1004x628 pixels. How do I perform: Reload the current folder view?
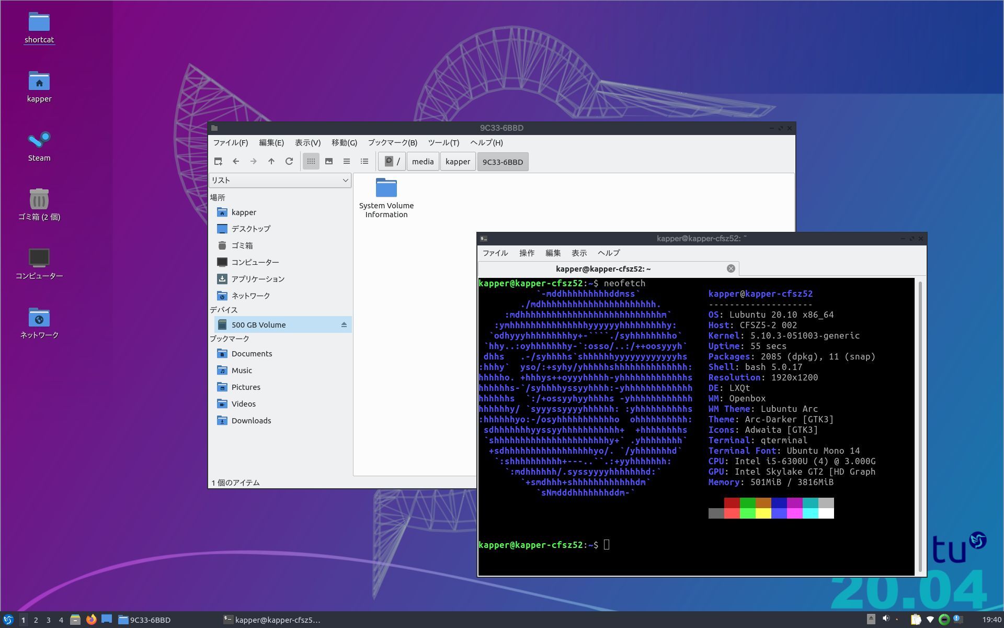pos(289,161)
